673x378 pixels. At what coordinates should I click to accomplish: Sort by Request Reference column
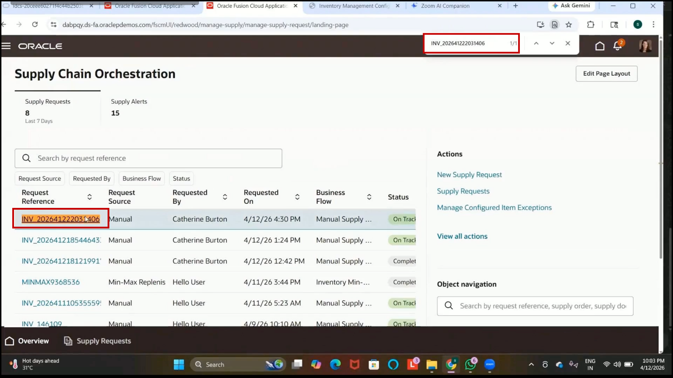89,197
